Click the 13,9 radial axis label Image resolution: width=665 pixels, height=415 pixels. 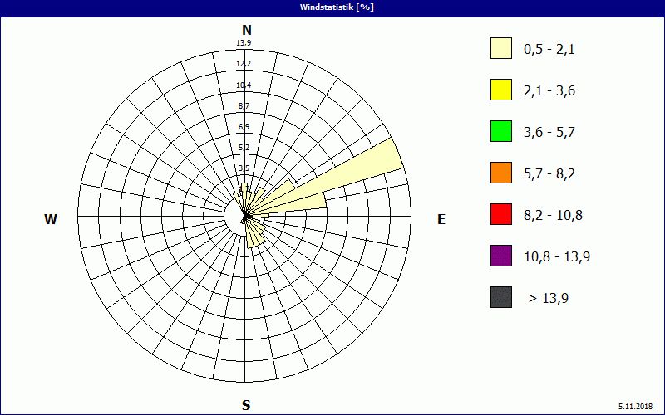point(244,43)
